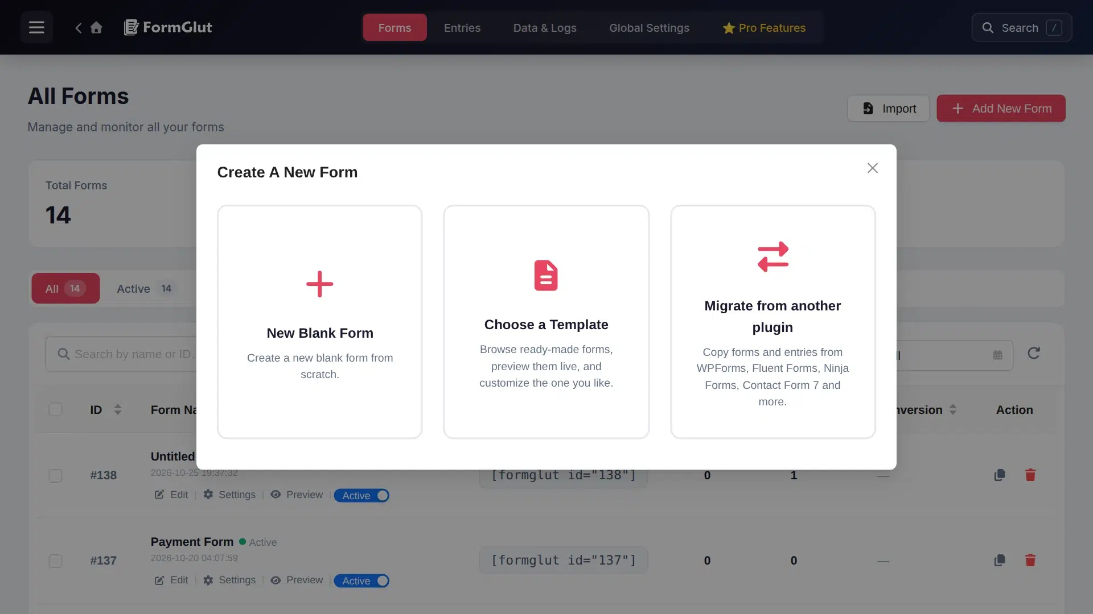Open Settings for form #138
Viewport: 1093px width, 614px height.
(229, 495)
